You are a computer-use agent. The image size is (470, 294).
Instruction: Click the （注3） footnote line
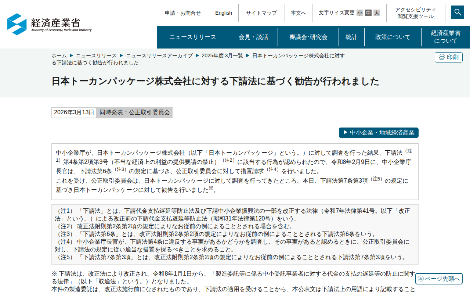(x=216, y=234)
